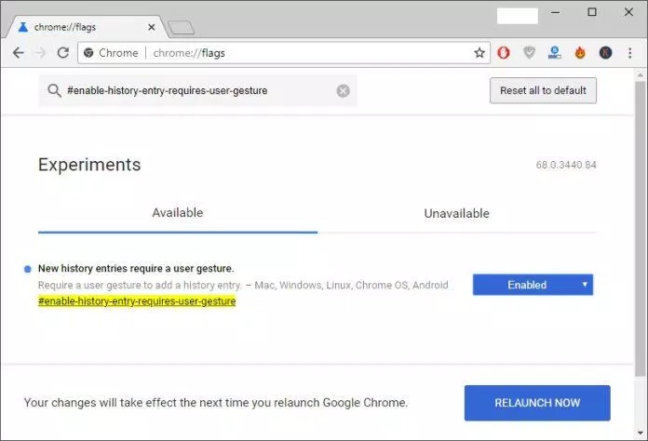Click RELAUNCH NOW button
This screenshot has width=648, height=441.
pyautogui.click(x=537, y=403)
